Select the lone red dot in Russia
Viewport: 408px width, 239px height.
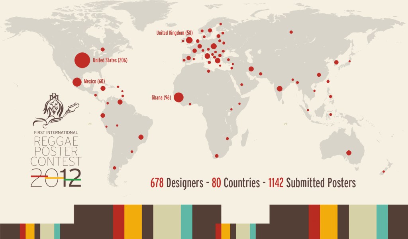[x=291, y=32]
